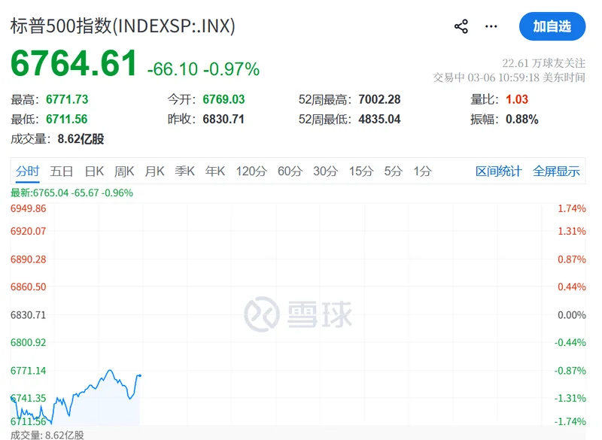This screenshot has width=602, height=440.
Task: Click the latest point on price line
Action: [141, 375]
